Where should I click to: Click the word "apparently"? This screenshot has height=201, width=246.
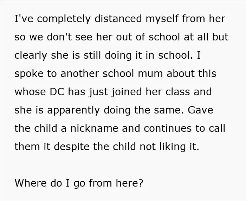click(73, 110)
